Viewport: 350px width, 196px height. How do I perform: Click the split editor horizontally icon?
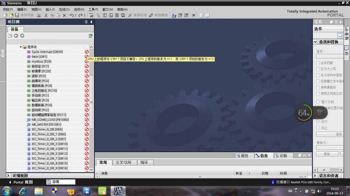[201, 15]
